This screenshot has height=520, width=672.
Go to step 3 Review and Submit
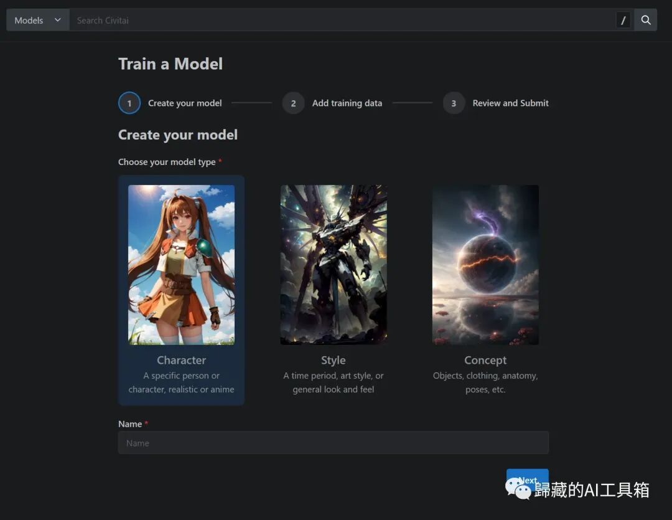click(x=496, y=103)
